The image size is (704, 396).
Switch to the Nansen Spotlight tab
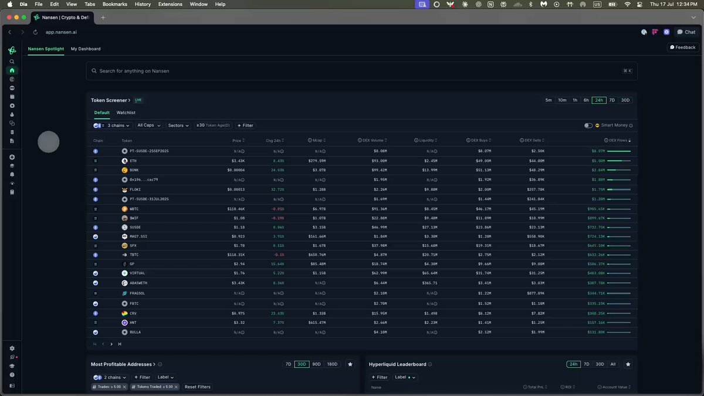click(x=46, y=49)
